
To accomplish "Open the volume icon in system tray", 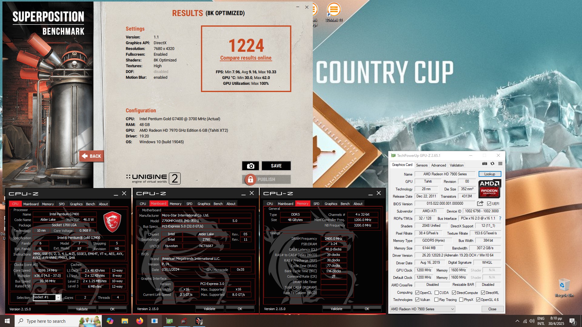I will coord(532,321).
